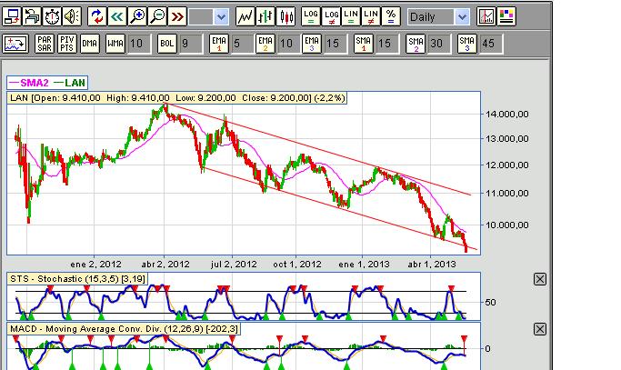621x370 pixels.
Task: Expand the empty symbol combo box
Action: pos(221,16)
